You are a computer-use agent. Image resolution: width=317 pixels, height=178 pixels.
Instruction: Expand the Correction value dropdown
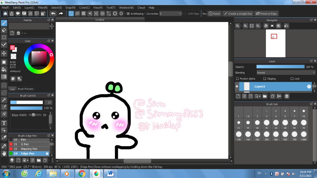180,14
